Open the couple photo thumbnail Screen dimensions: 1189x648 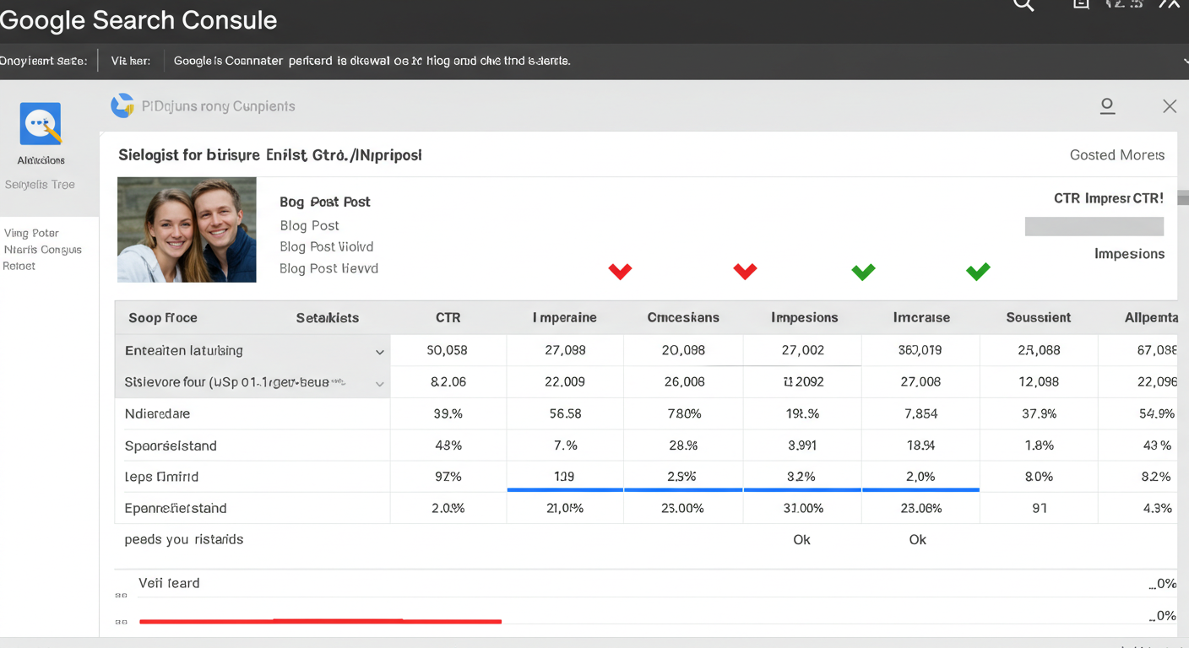point(187,229)
